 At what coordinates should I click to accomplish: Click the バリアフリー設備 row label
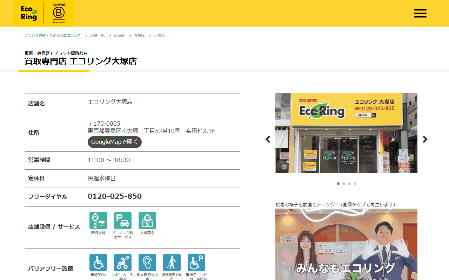[51, 269]
